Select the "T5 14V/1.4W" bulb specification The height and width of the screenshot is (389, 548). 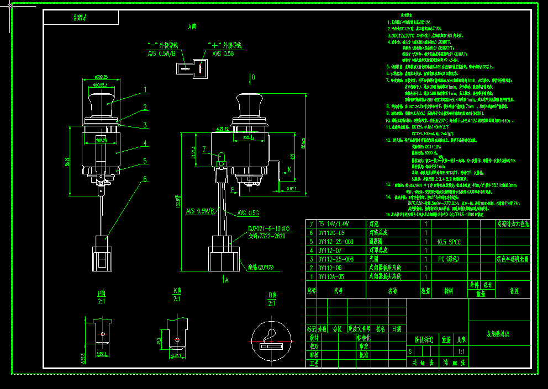[x=334, y=224]
